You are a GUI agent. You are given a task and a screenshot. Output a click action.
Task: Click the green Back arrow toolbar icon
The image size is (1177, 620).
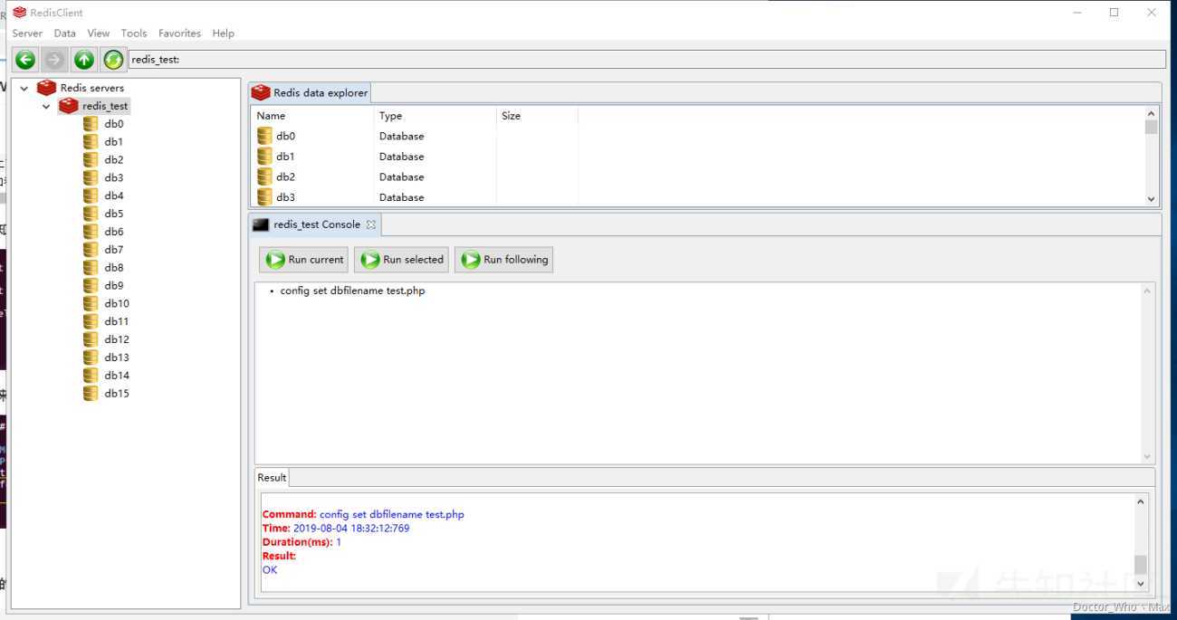click(25, 60)
